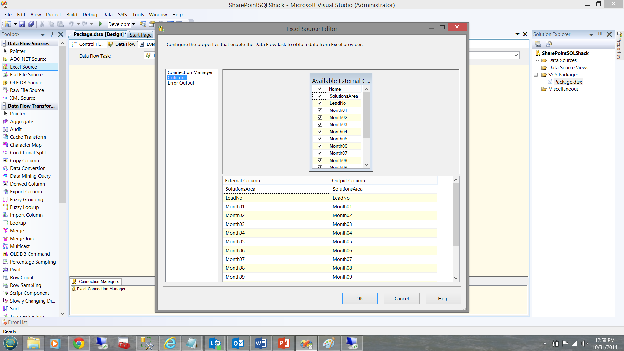
Task: Uncheck the SolutionsArea checkbox
Action: pos(320,96)
